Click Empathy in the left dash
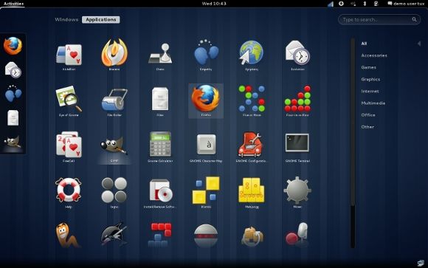 [13, 94]
